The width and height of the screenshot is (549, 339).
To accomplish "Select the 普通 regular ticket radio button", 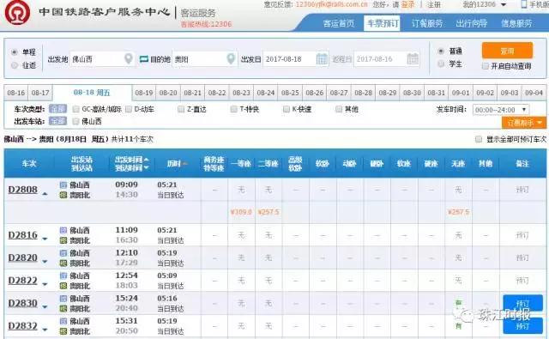I will click(x=441, y=51).
